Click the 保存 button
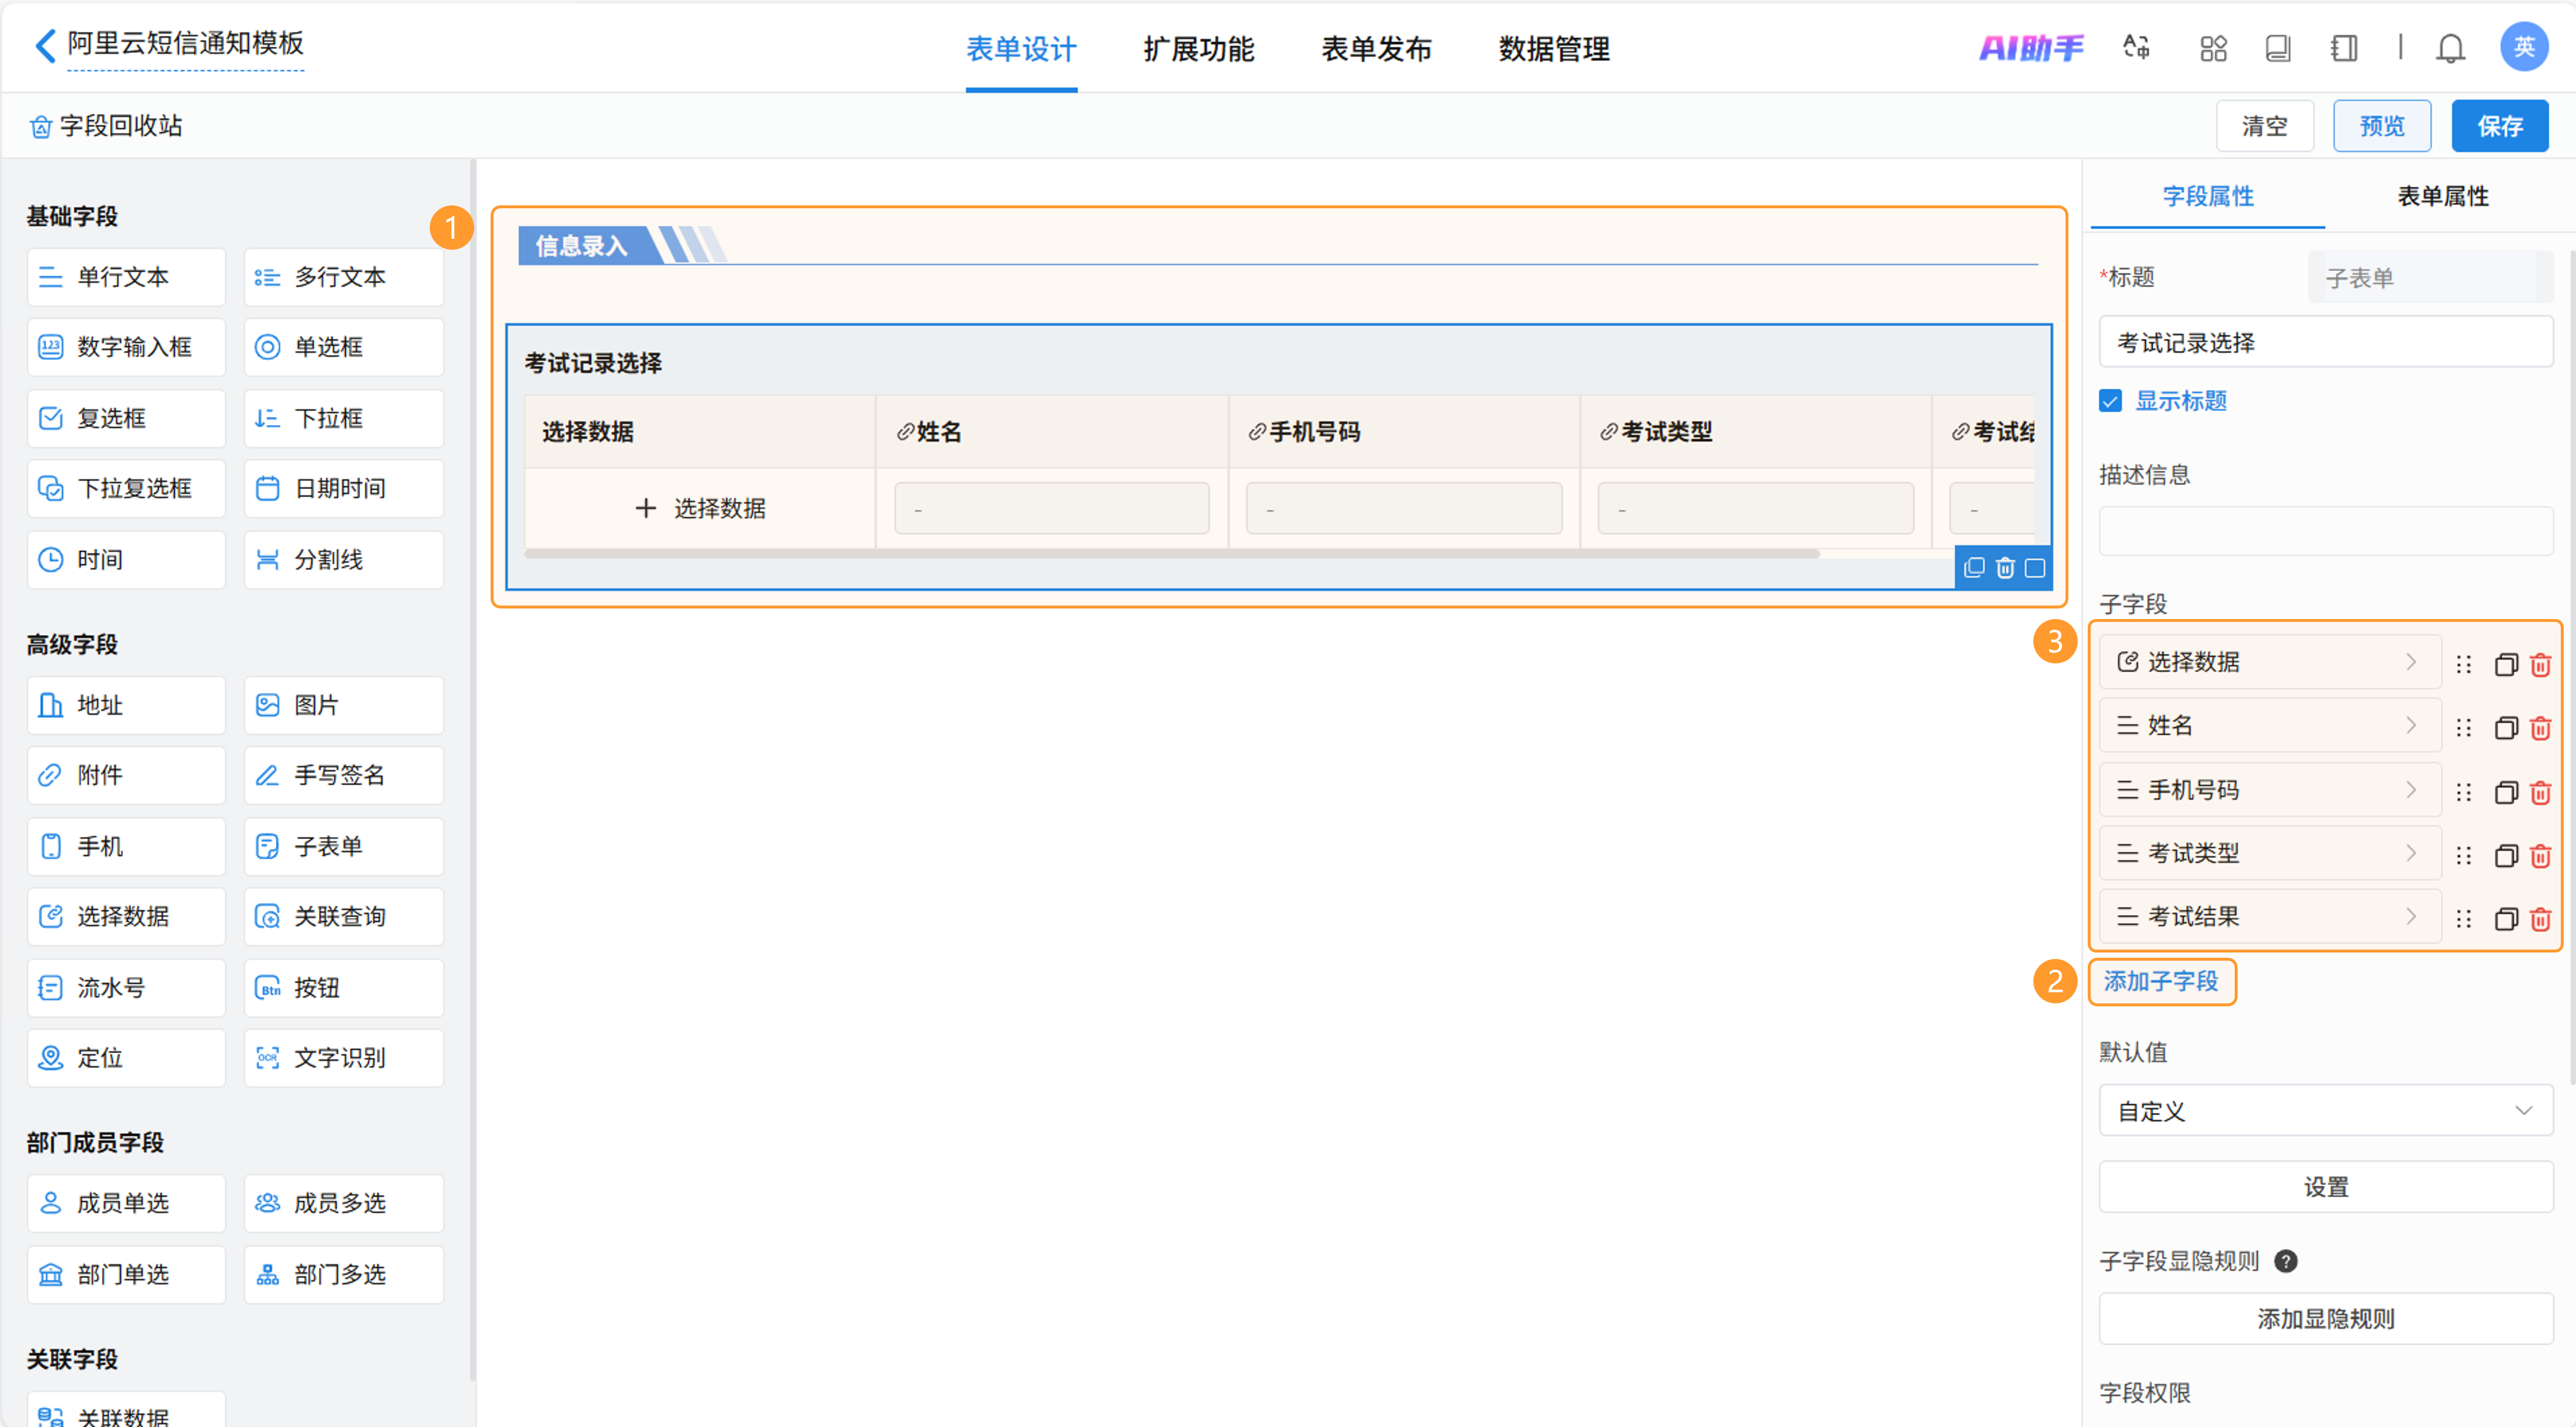 click(2499, 126)
